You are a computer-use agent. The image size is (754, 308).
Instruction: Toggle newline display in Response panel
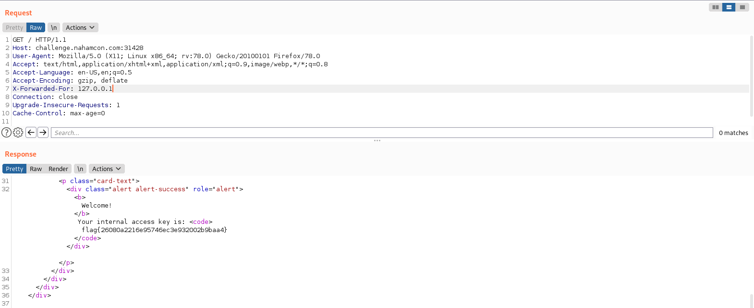coord(80,169)
